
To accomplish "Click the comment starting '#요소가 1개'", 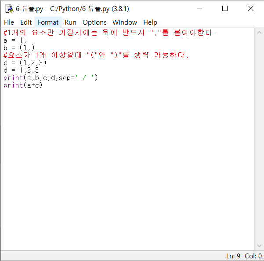I will click(96, 55).
